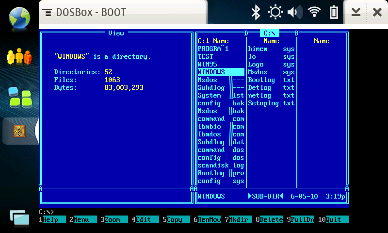Viewport: 388px width, 233px height.
Task: Click the 3 Zoom function key
Action: tap(114, 219)
